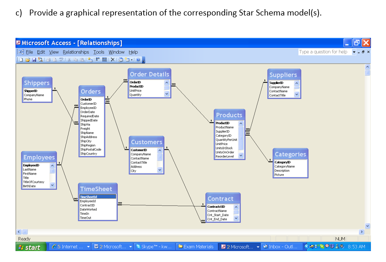This screenshot has width=386, height=262.
Task: Click the Show Direct Relationships icon
Action: (x=98, y=59)
